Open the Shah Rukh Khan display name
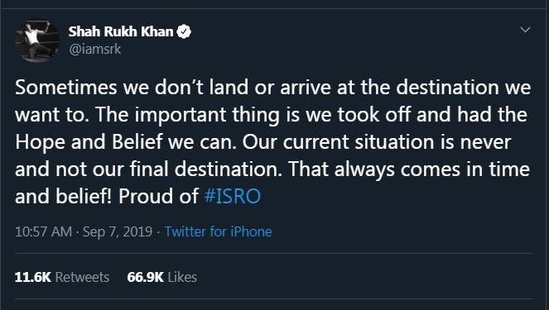 pyautogui.click(x=121, y=31)
